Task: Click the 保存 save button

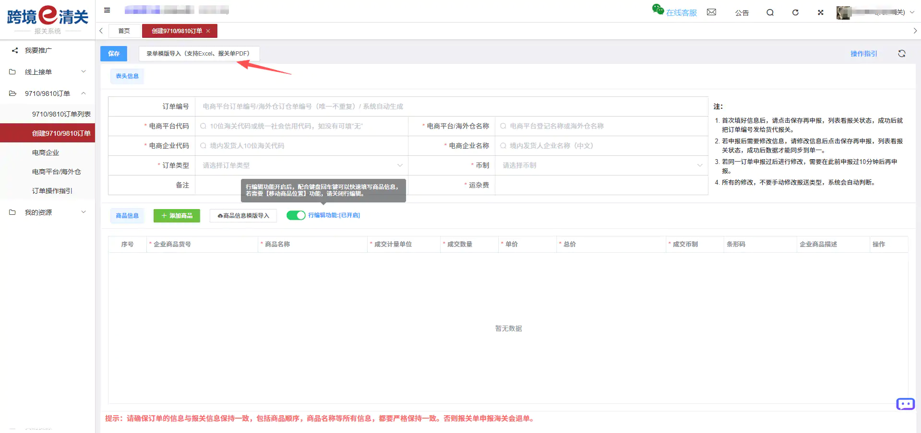Action: 113,53
